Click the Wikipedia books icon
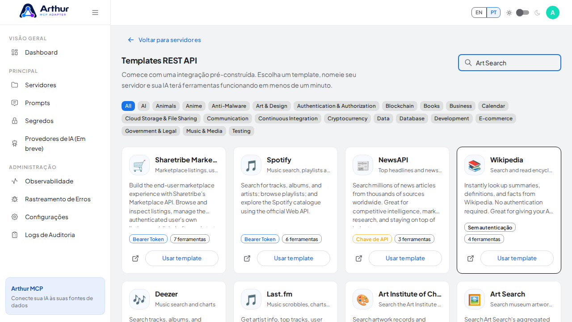The image size is (572, 322). [475, 165]
